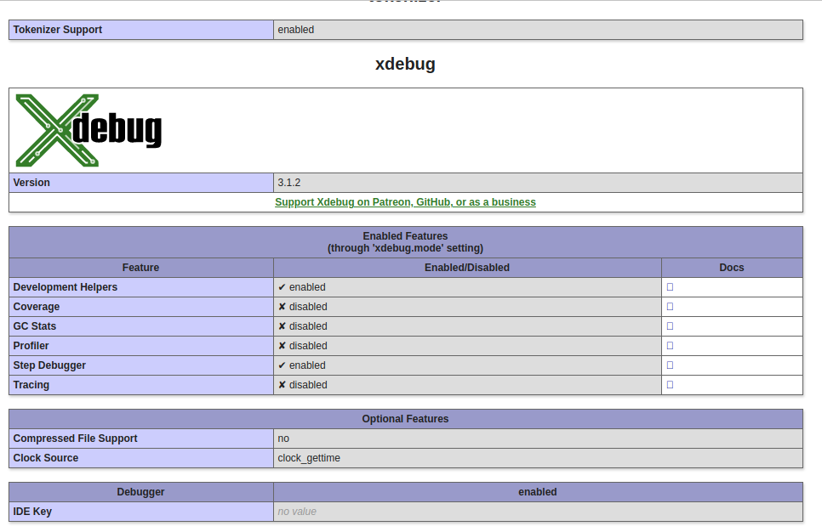
Task: Click the Feature column header
Action: tap(141, 268)
